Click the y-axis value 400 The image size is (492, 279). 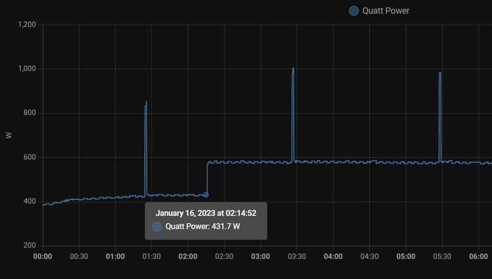[30, 202]
